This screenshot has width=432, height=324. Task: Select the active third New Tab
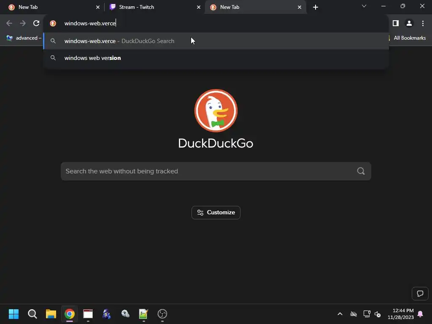click(256, 7)
